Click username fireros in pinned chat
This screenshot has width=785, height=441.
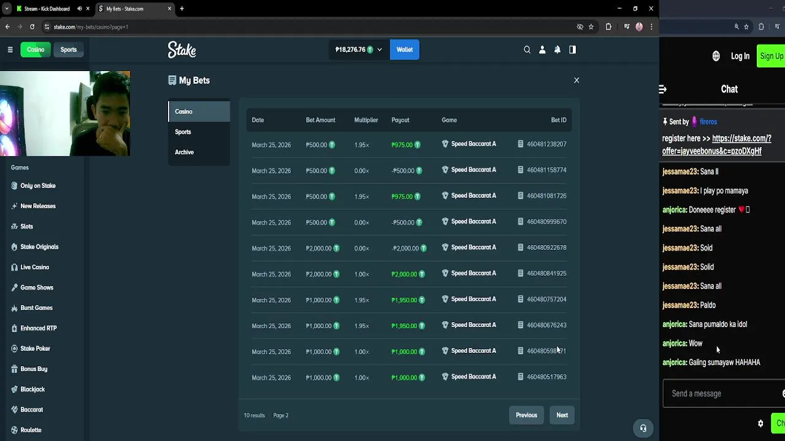pyautogui.click(x=708, y=122)
